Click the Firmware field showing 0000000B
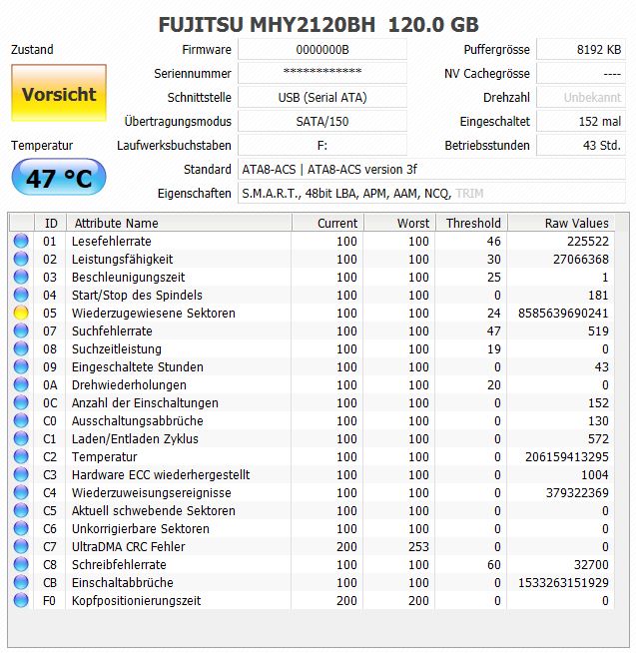 tap(322, 50)
